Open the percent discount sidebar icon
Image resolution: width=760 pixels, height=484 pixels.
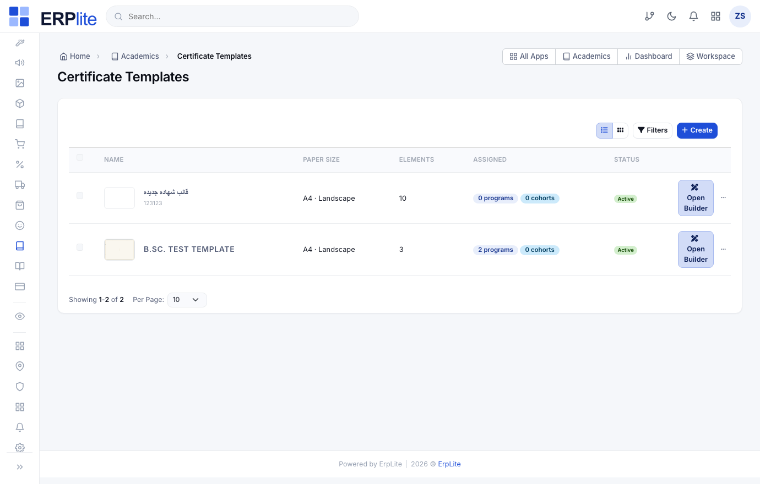[20, 164]
